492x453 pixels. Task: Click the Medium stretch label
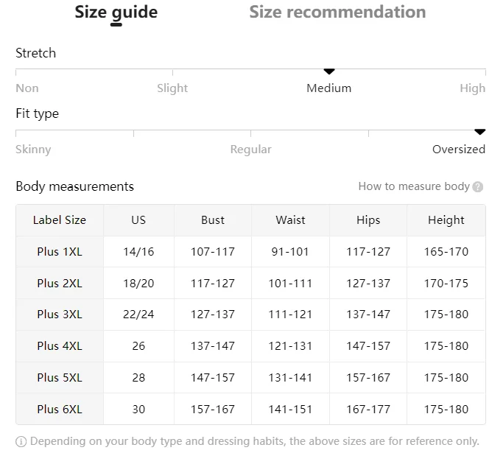[x=328, y=88]
